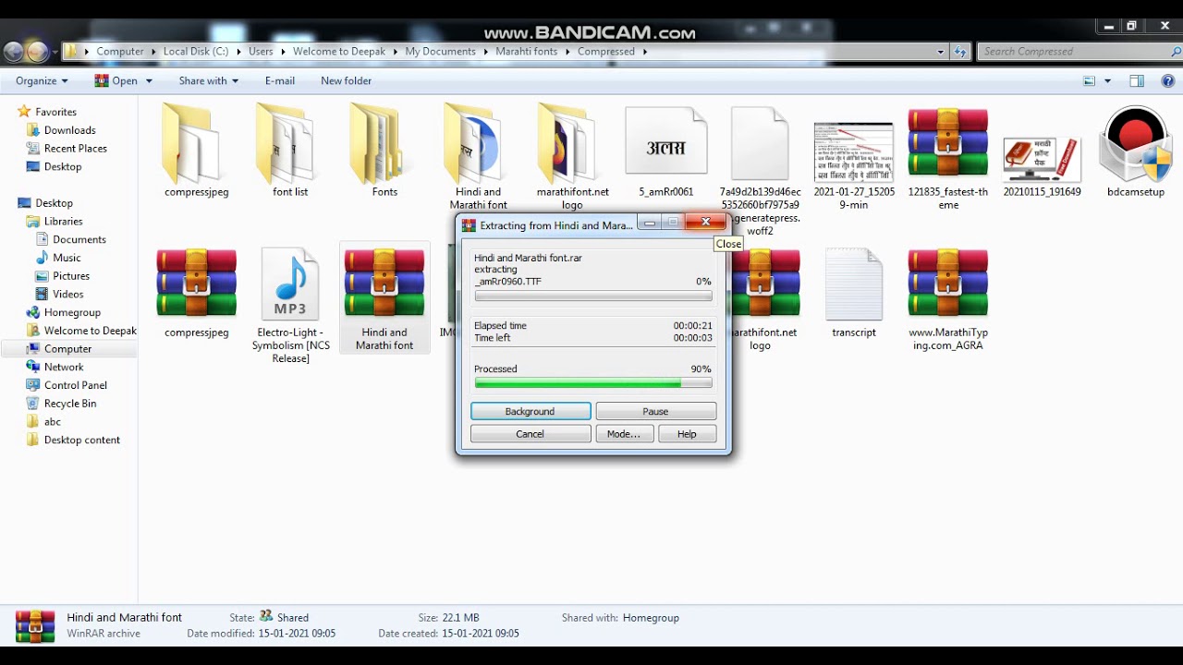The width and height of the screenshot is (1183, 665).
Task: Select www.MarathiTyping.com_AGRA archive
Action: 947,284
